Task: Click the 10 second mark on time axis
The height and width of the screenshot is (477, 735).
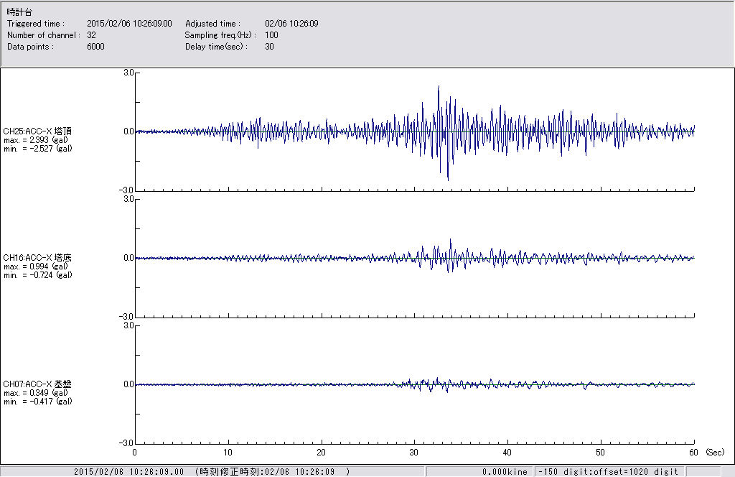Action: click(228, 453)
